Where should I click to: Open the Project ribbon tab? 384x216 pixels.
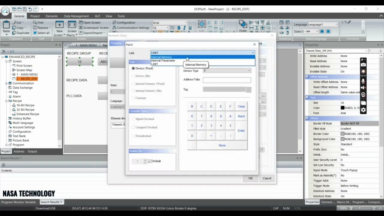tap(35, 16)
